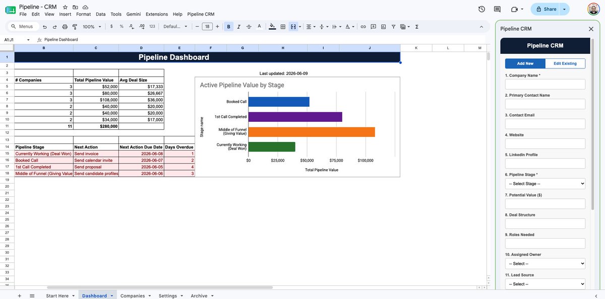Open Name box dropdown arrow
This screenshot has height=299, width=605.
[x=28, y=39]
